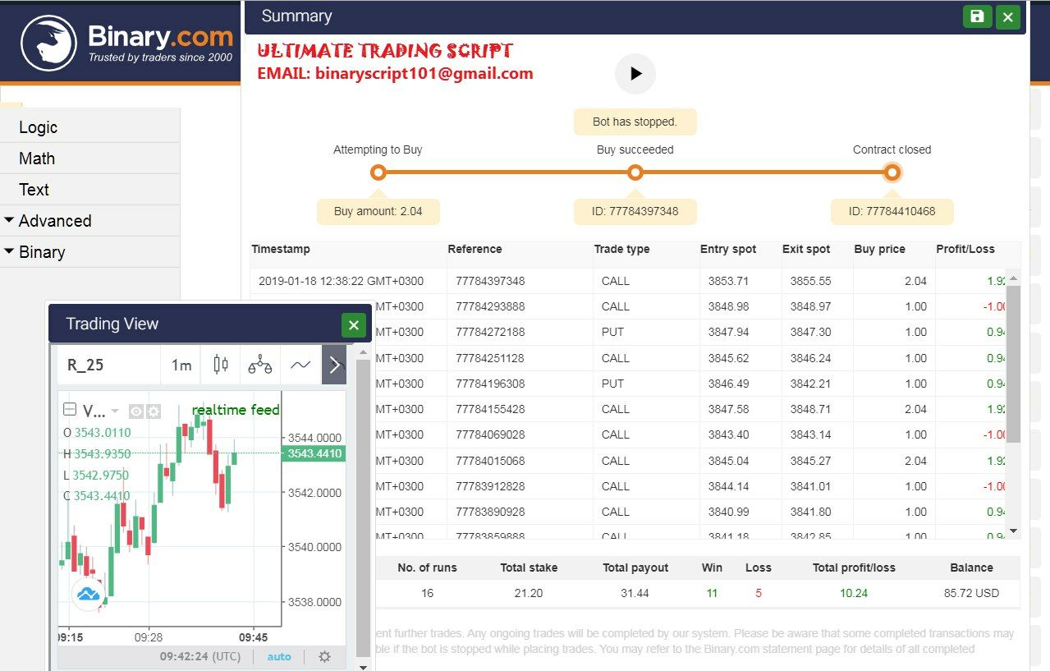
Task: Click the trade table scroll down arrow
Action: click(x=1013, y=531)
